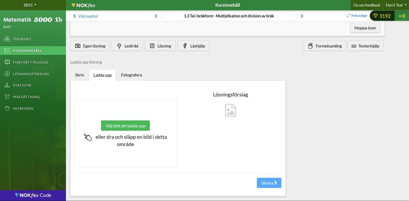
Task: Click the Lösningsförslag heading in upload panel
Action: tap(230, 95)
